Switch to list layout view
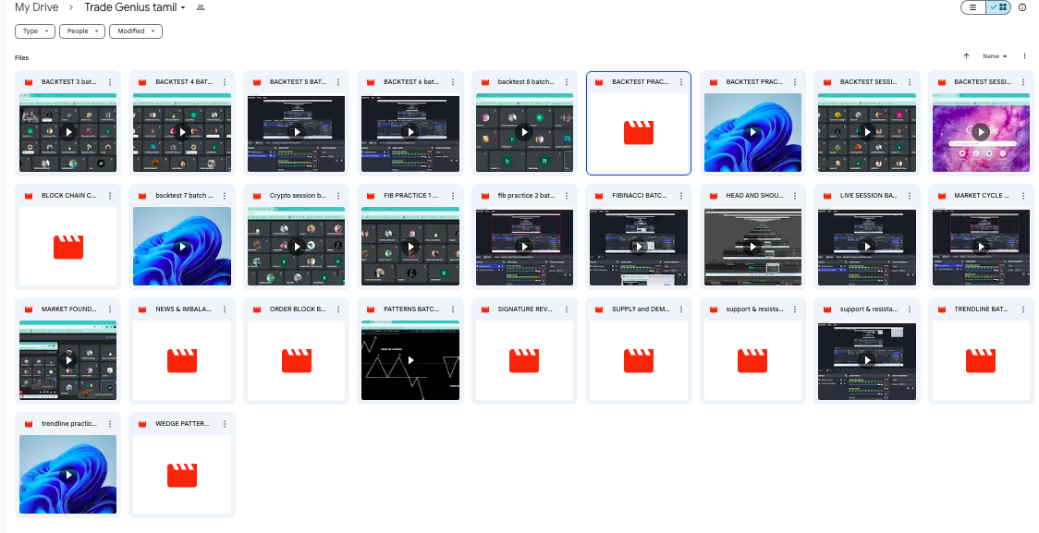 [x=973, y=7]
